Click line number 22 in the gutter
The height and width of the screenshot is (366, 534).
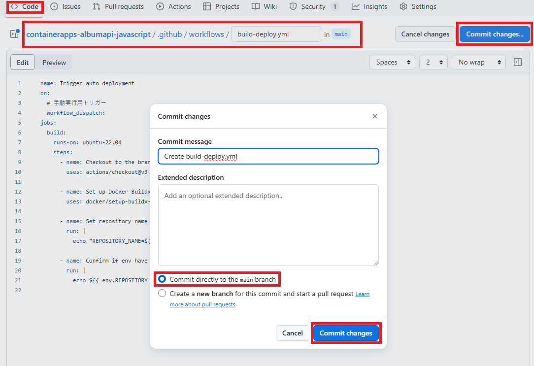click(x=18, y=290)
